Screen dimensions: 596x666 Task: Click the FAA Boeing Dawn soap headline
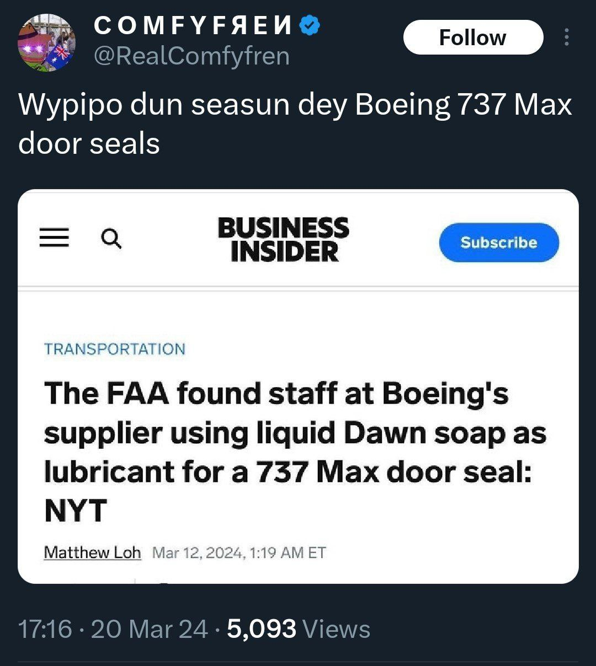[x=295, y=452]
